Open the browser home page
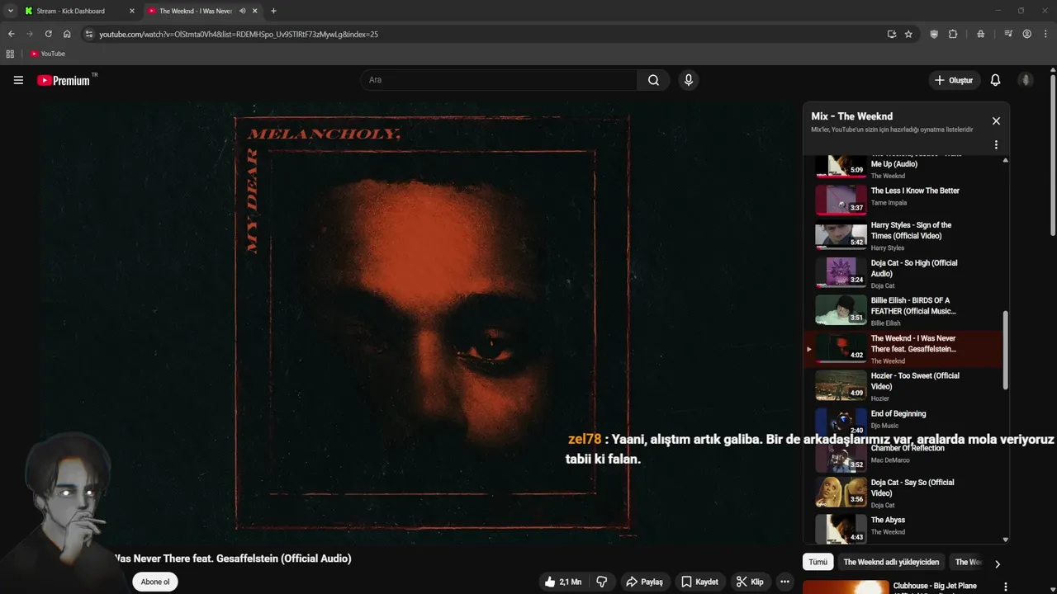The height and width of the screenshot is (594, 1057). click(67, 34)
